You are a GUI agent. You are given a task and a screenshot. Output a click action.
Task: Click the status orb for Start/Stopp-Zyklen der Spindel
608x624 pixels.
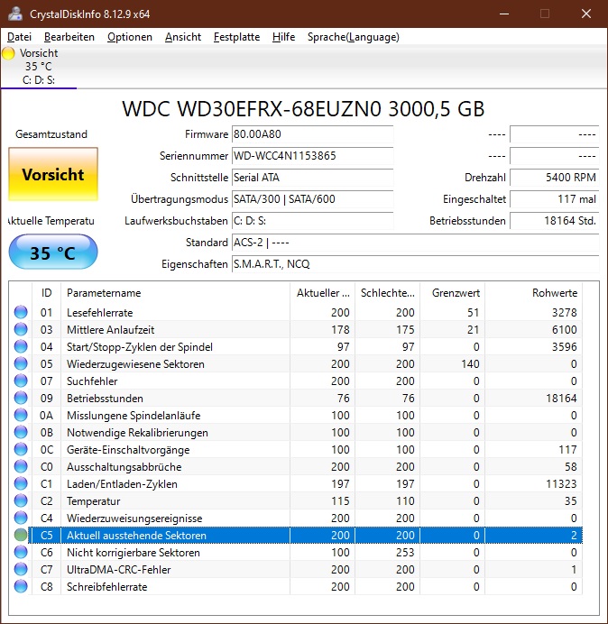click(x=21, y=346)
